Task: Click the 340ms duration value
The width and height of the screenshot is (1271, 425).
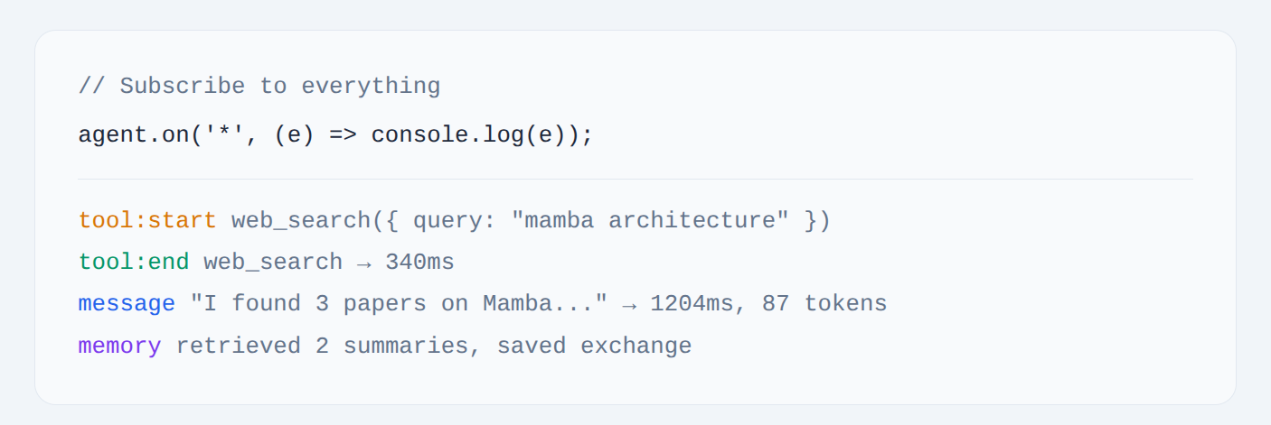Action: pos(419,263)
